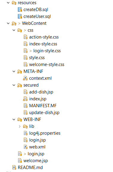The height and width of the screenshot is (172, 113).
Task: Open web.xml file name
Action: click(x=37, y=147)
